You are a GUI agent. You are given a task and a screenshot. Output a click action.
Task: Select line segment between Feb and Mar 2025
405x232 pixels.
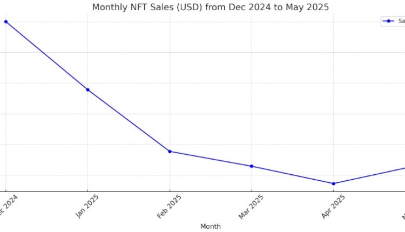pos(211,159)
